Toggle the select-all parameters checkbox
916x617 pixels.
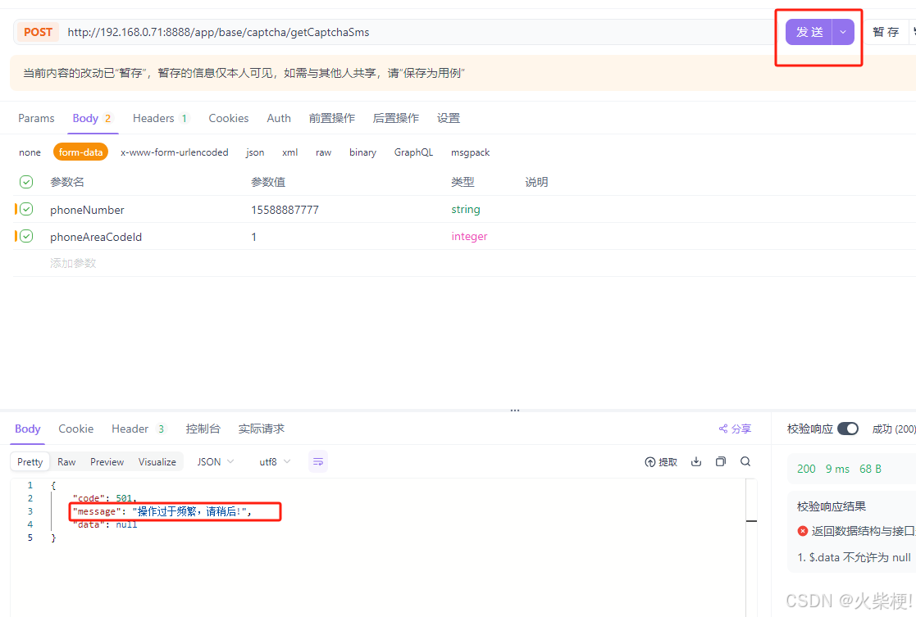26,182
